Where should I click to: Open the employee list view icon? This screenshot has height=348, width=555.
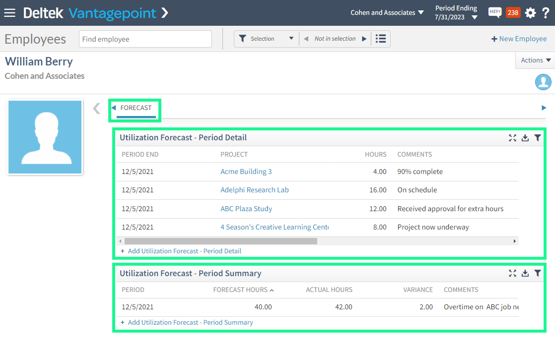coord(380,39)
